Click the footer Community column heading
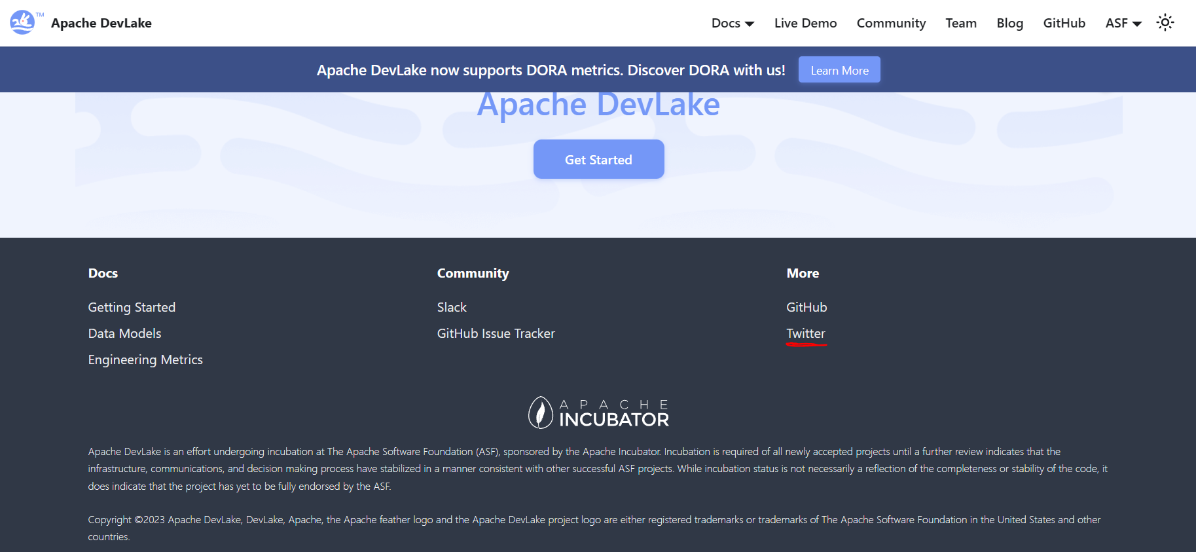 coord(473,273)
